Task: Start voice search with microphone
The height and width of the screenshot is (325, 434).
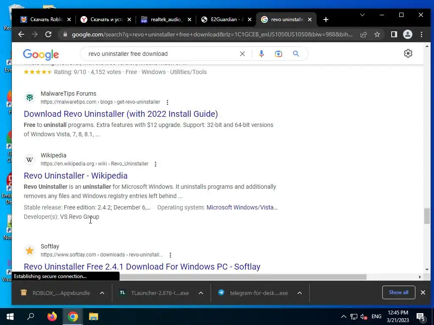Action: coord(261,54)
